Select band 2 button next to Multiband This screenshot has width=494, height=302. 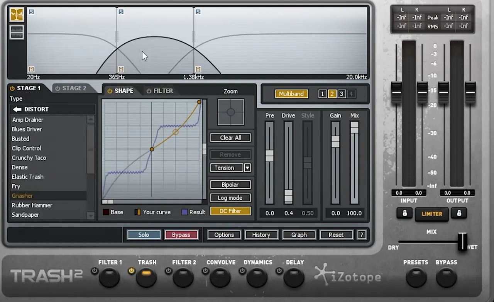point(332,94)
